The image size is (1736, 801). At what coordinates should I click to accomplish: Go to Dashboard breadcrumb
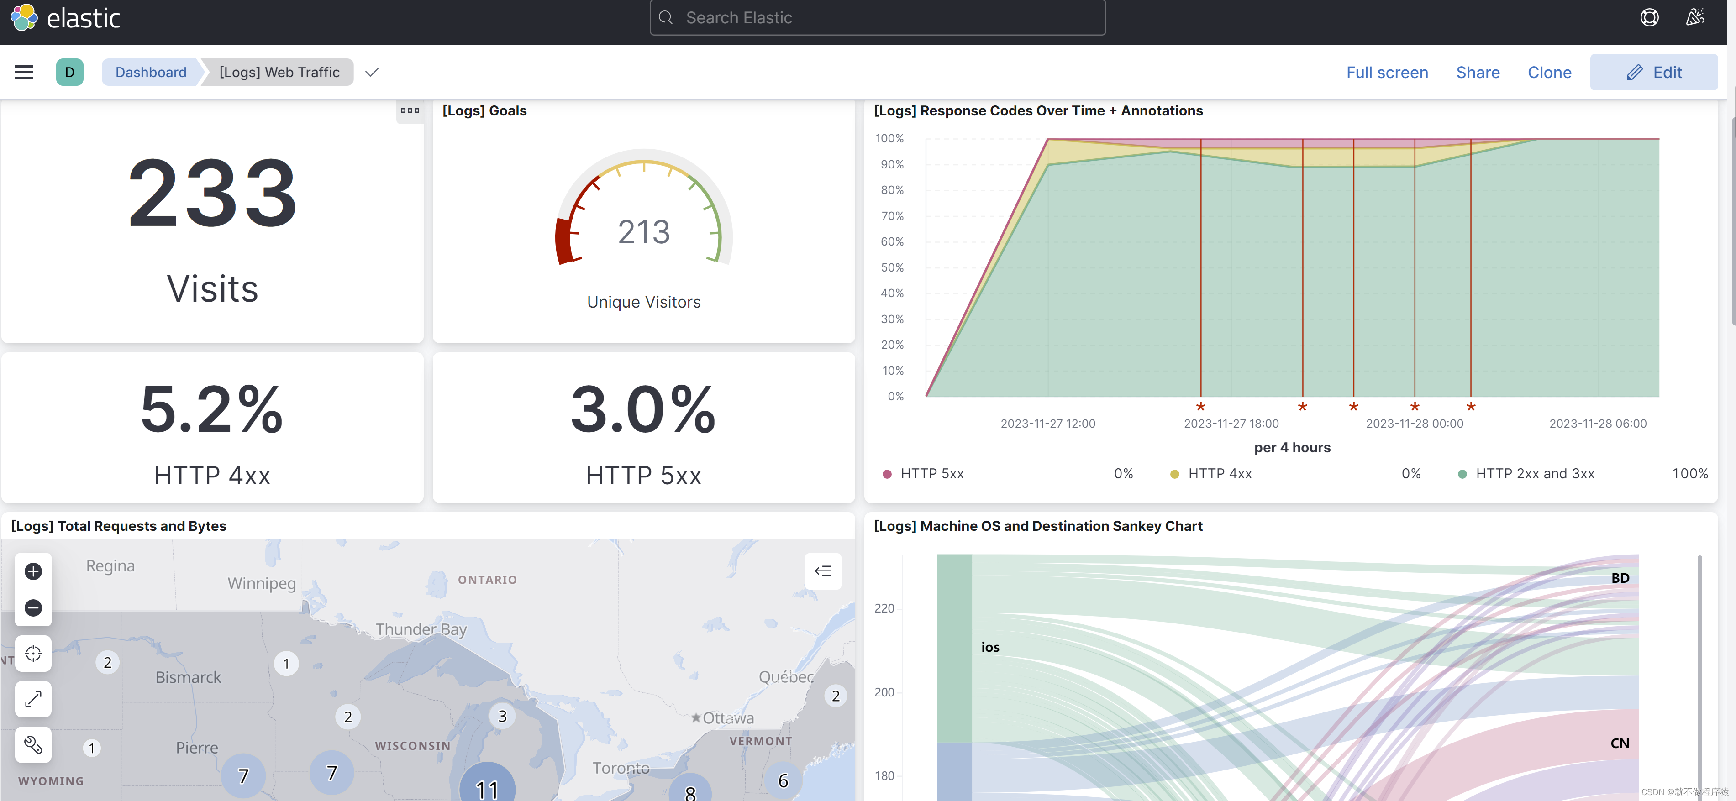(x=150, y=72)
